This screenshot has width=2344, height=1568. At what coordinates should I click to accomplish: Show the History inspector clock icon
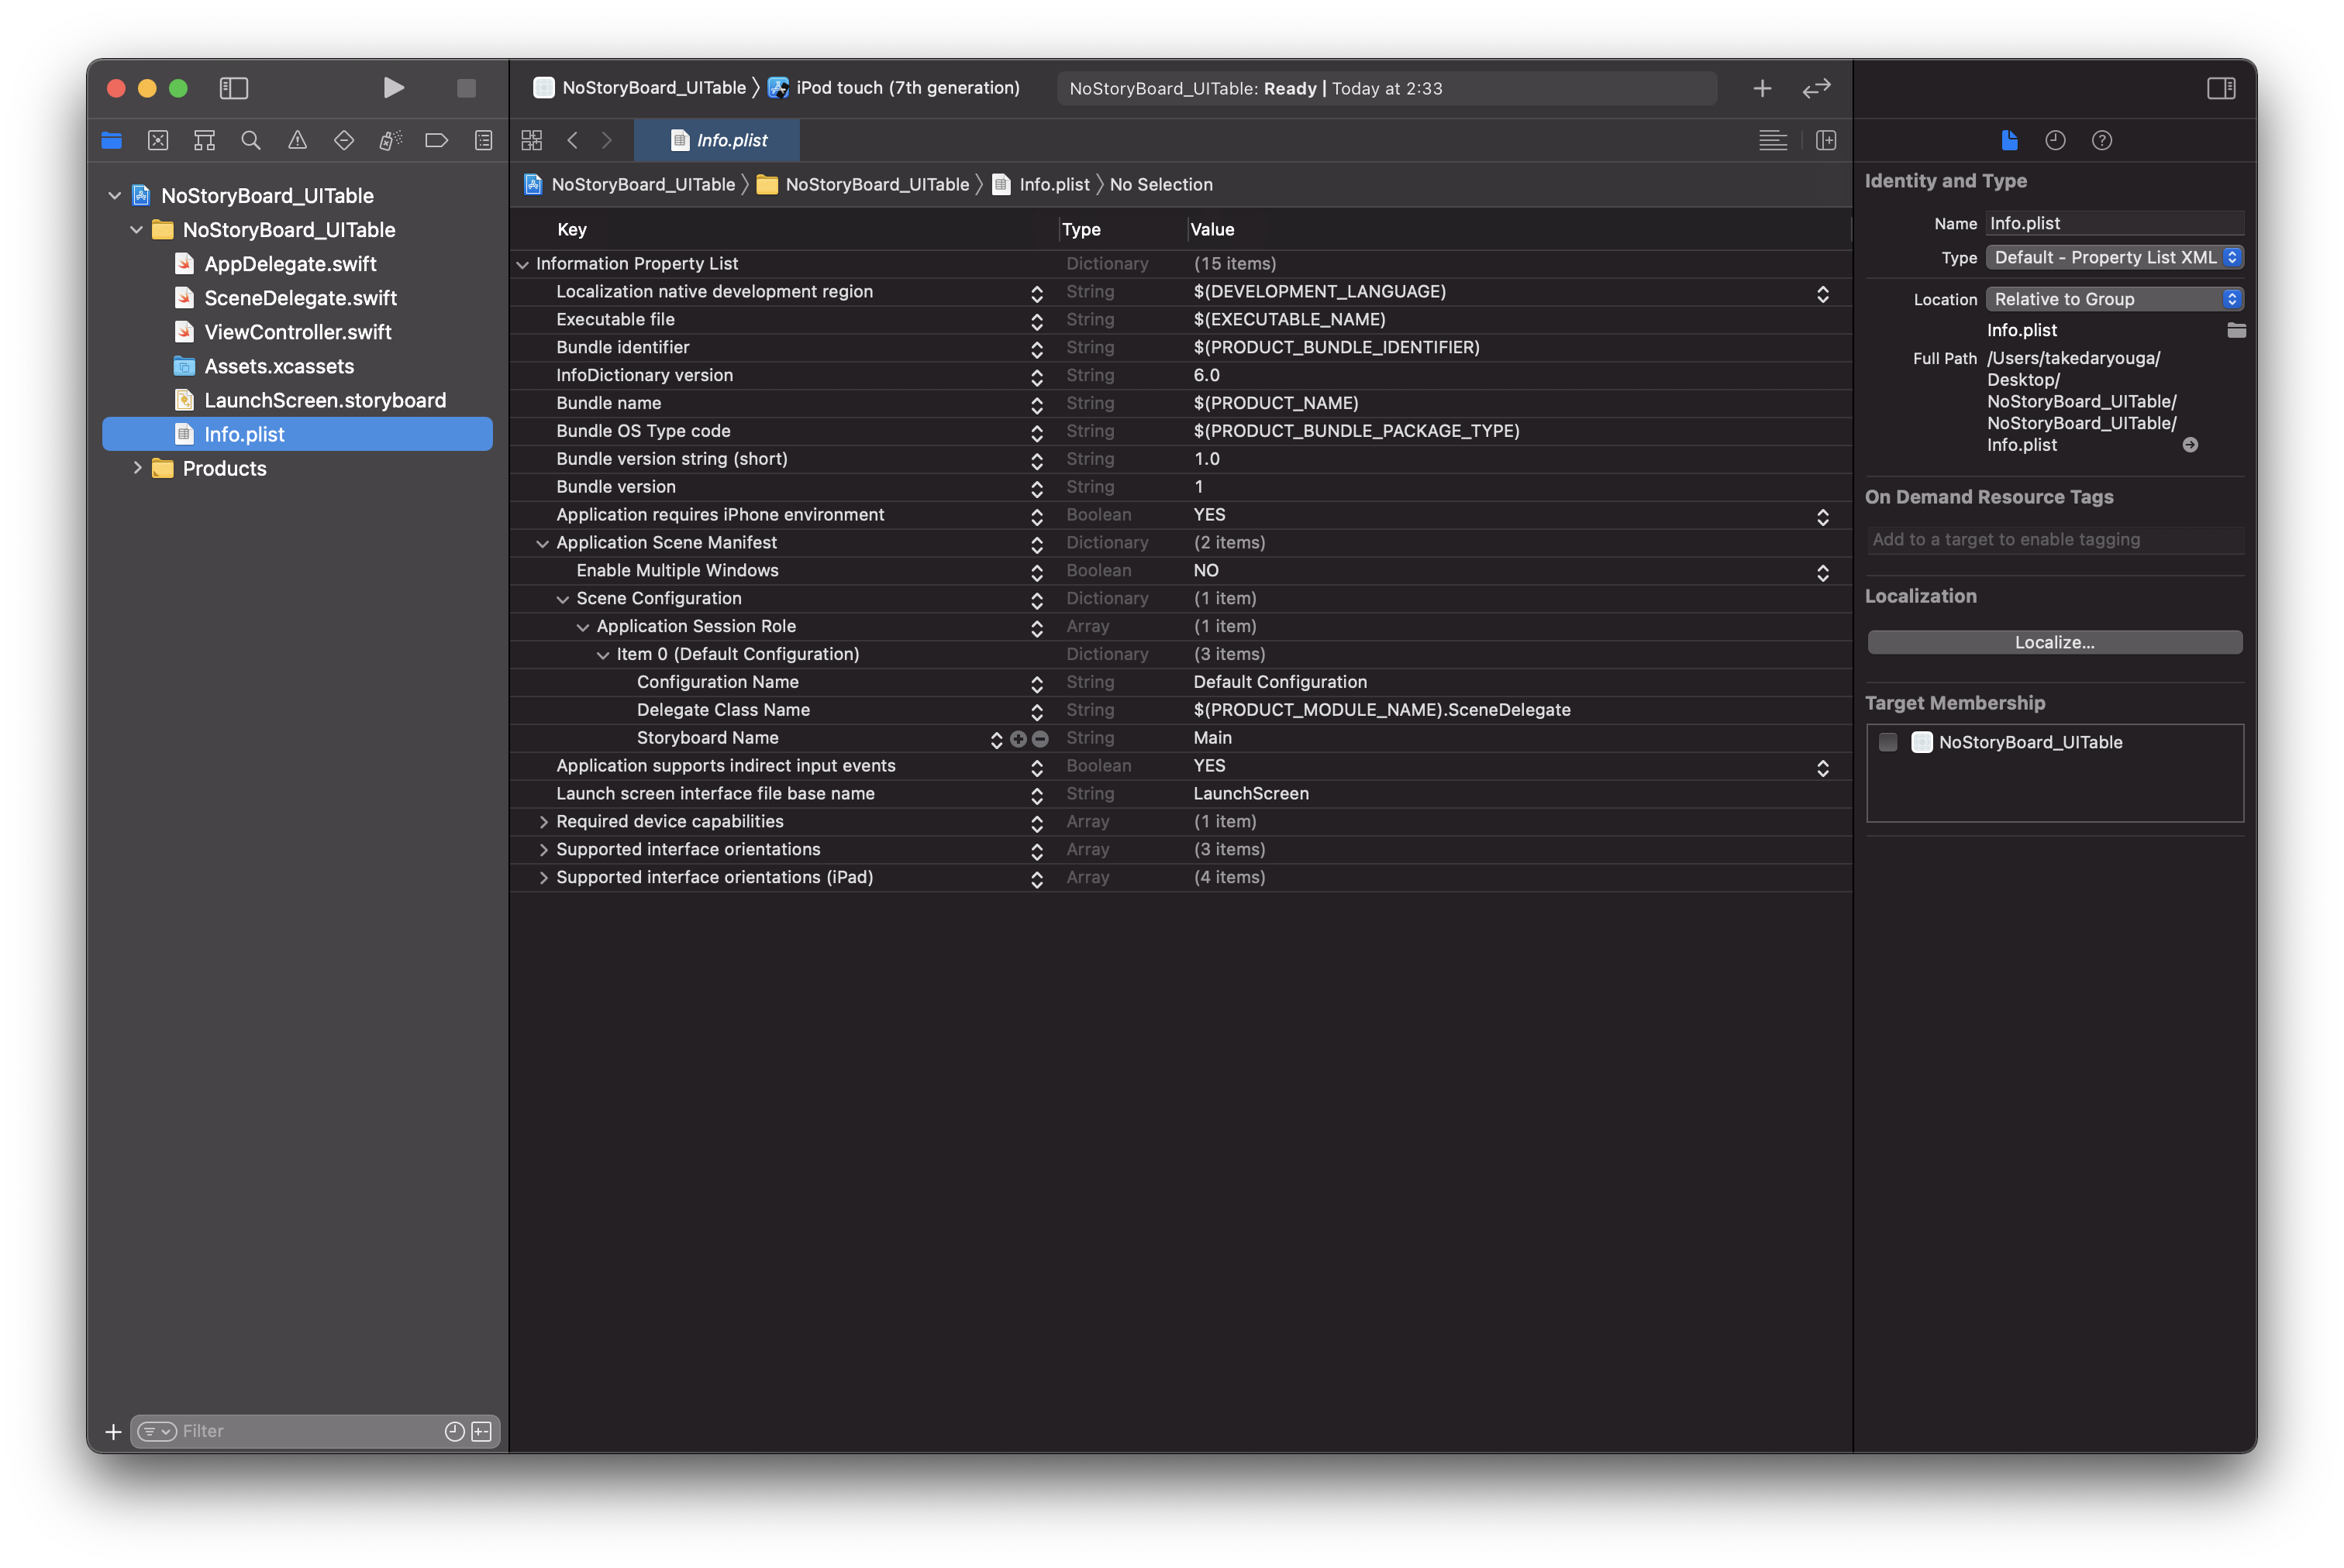[x=2055, y=140]
